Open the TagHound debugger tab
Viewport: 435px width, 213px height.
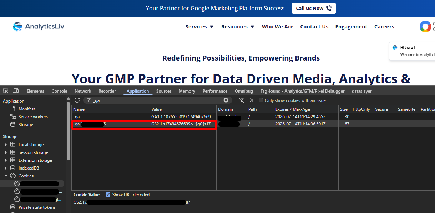(303, 91)
